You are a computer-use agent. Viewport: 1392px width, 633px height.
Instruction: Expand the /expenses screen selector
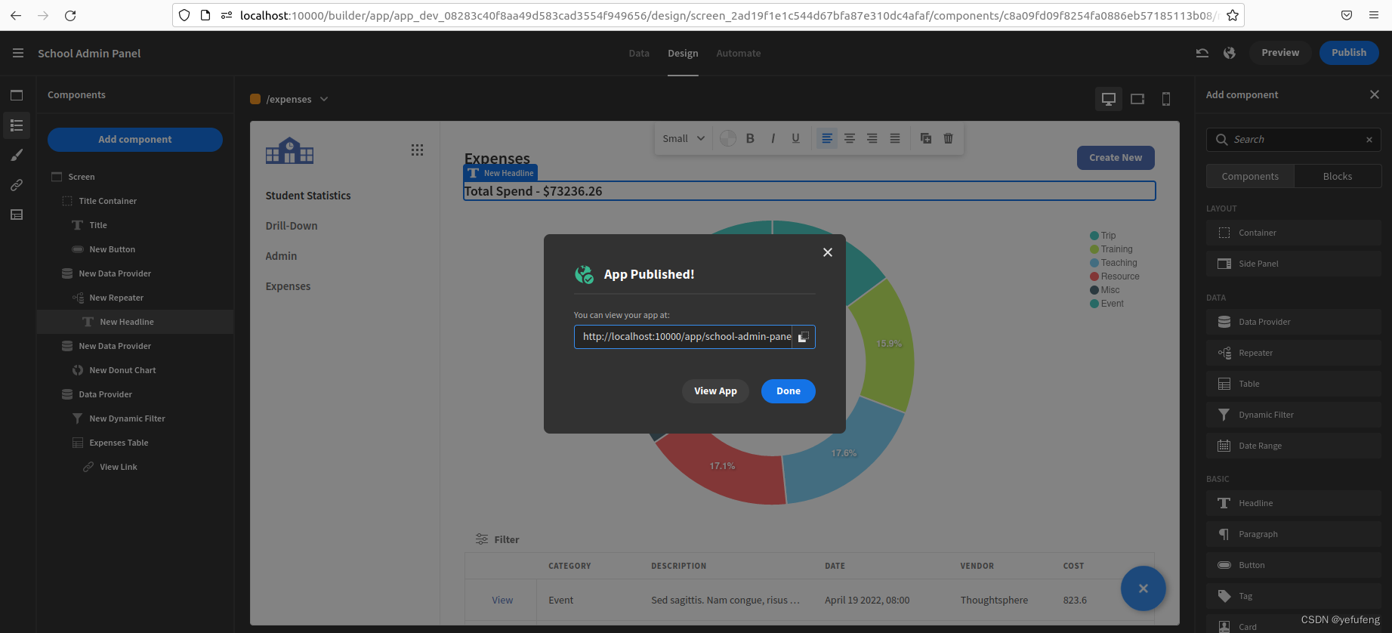[x=290, y=99]
